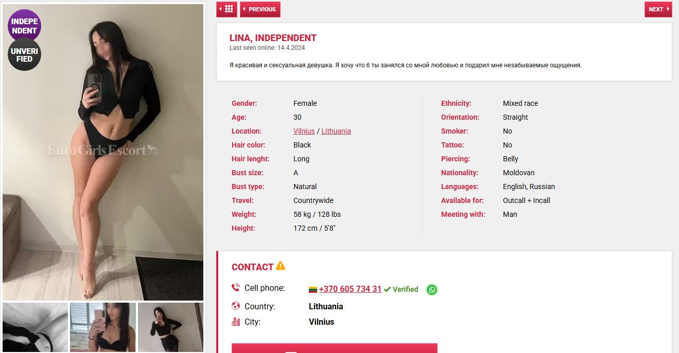Open the Vilnius location link
The width and height of the screenshot is (679, 353).
(x=304, y=131)
